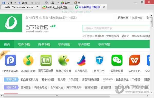
Task: Open the 讯飞输入法 link
Action: coord(57,87)
